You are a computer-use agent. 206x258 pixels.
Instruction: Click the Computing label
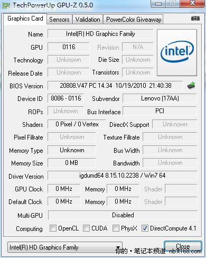29,229
